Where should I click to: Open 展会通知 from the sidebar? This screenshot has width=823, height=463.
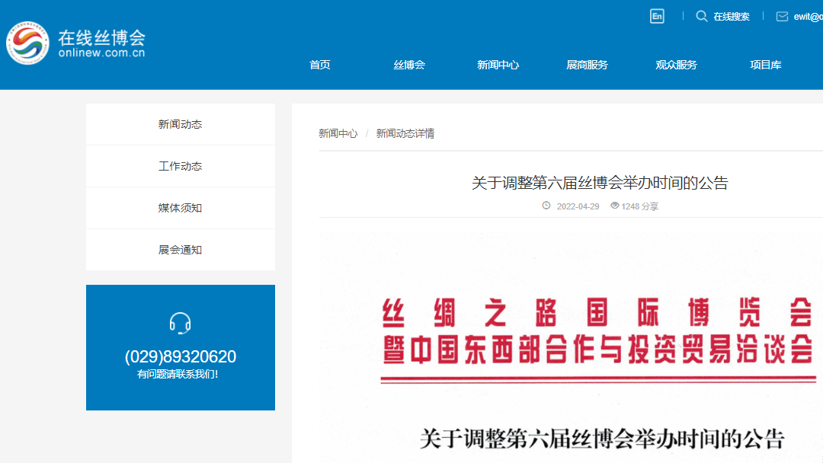point(181,250)
